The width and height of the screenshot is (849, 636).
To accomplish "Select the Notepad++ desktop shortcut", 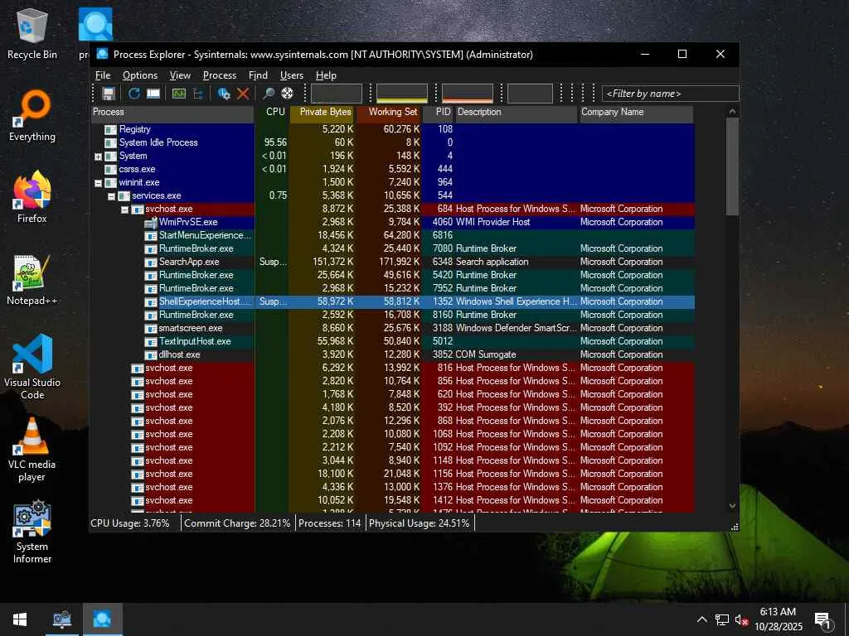I will pyautogui.click(x=32, y=280).
